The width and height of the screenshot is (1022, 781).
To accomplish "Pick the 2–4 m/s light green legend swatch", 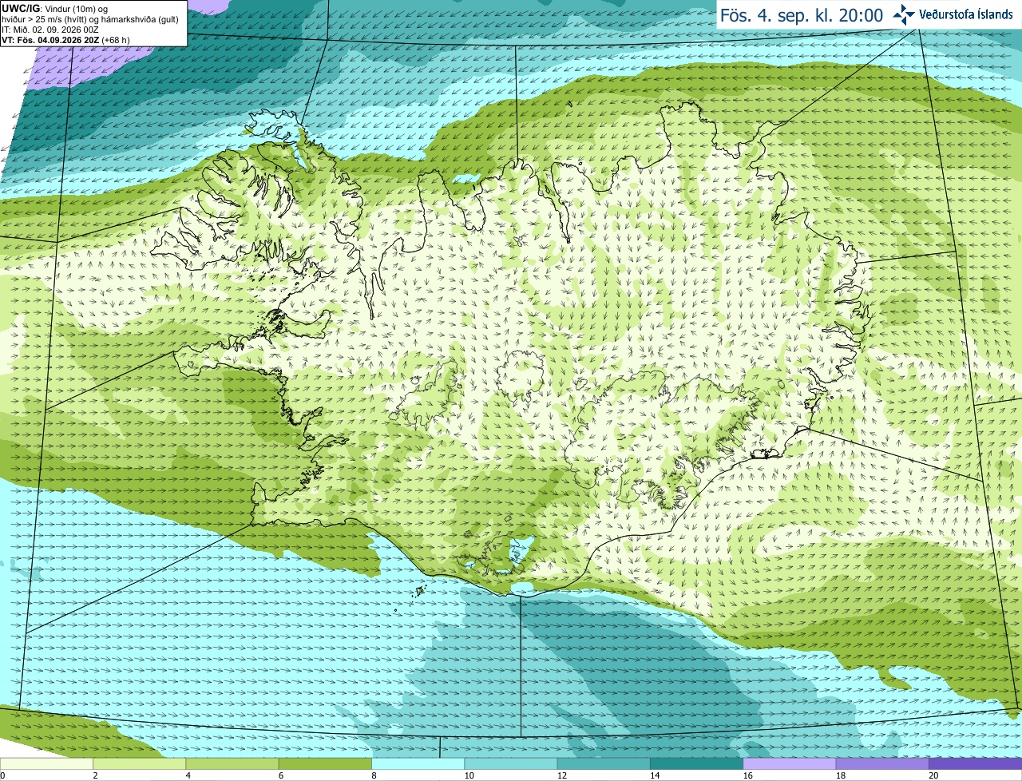I will click(139, 763).
